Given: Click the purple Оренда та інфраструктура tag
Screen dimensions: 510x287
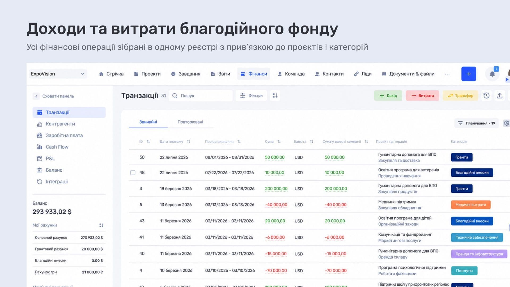Looking at the screenshot, I should pos(479,254).
